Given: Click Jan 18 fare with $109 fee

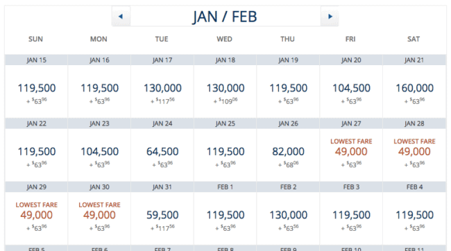Looking at the screenshot, I should tap(226, 92).
